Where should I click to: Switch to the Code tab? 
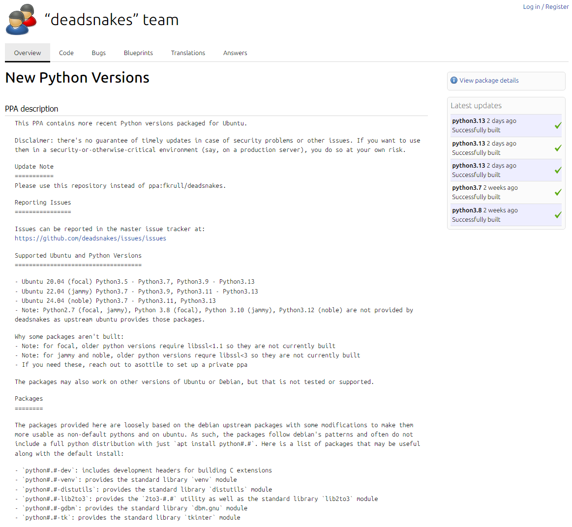pyautogui.click(x=66, y=53)
